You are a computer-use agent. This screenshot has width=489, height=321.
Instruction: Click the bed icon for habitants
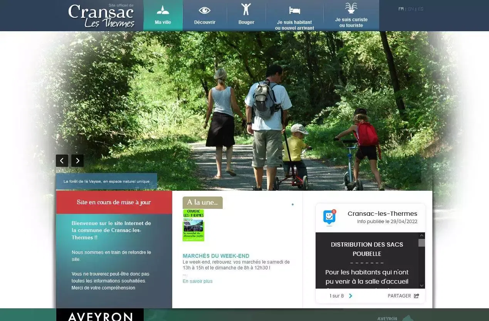[294, 10]
